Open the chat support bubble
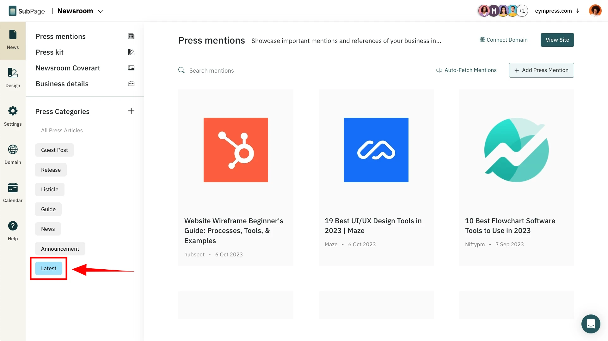This screenshot has height=341, width=608. (591, 324)
